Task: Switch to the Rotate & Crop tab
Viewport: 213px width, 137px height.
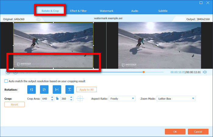Action: coord(50,11)
